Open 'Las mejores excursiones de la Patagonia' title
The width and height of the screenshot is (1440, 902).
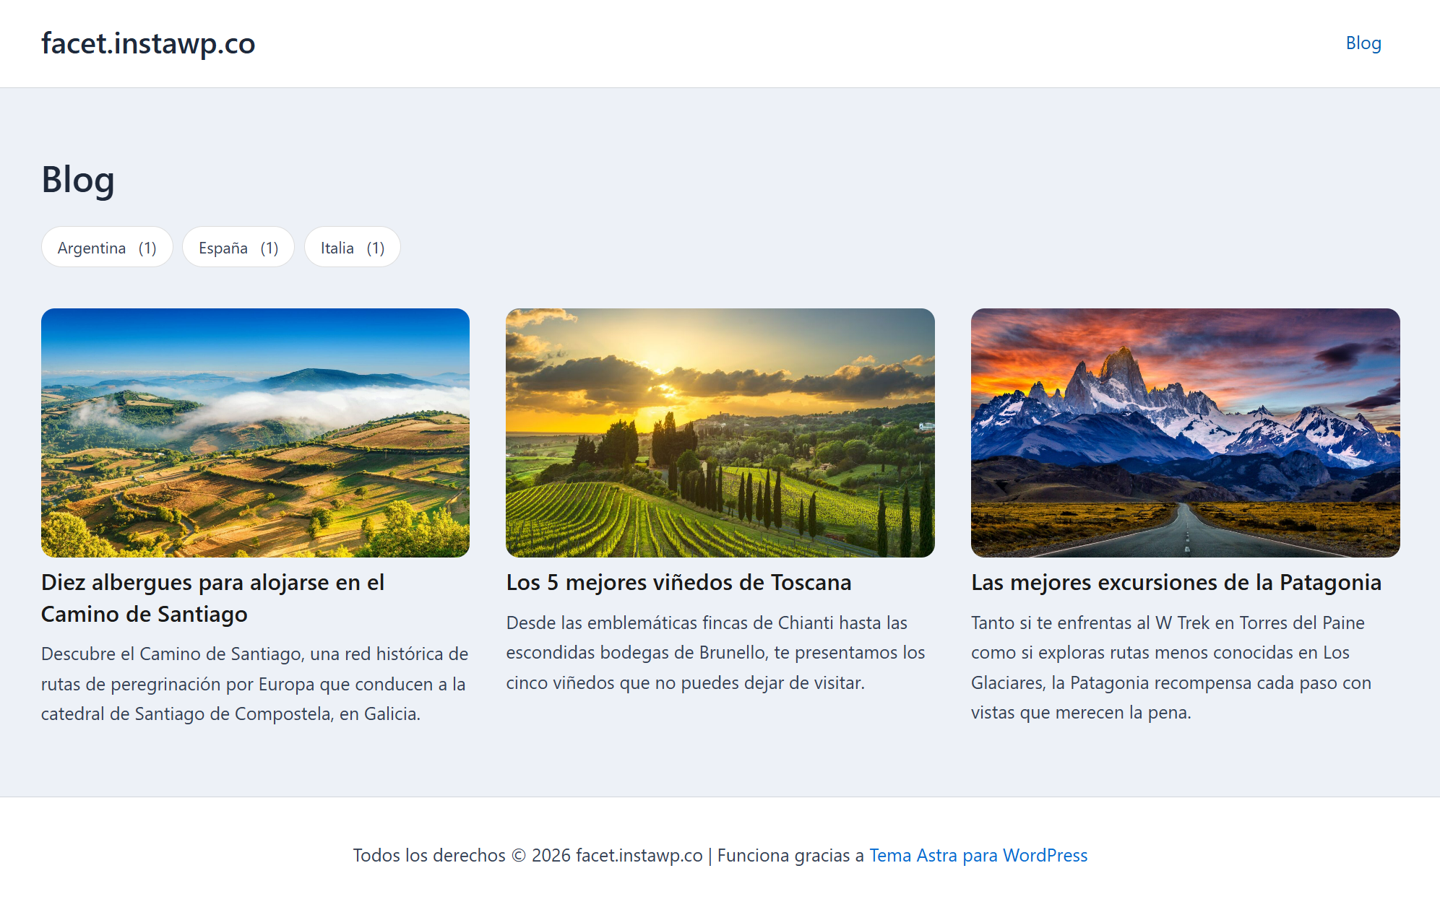[1176, 582]
